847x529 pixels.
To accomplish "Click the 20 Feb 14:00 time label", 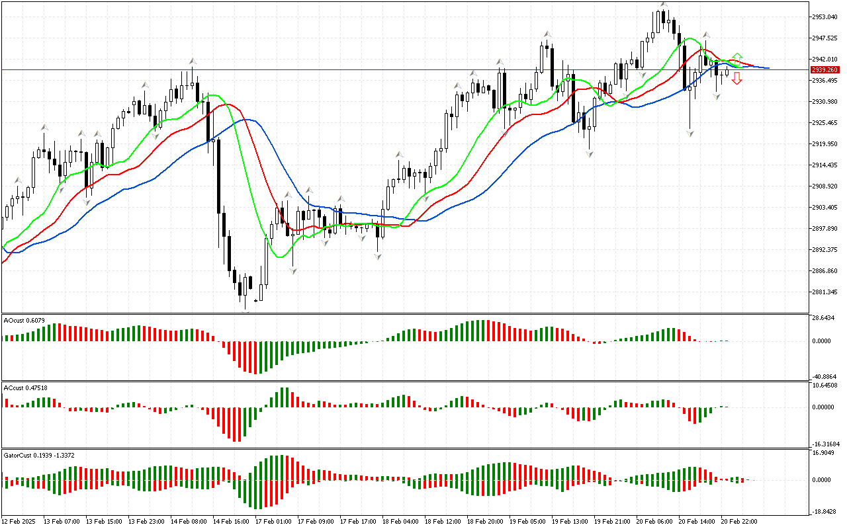I will pyautogui.click(x=697, y=522).
